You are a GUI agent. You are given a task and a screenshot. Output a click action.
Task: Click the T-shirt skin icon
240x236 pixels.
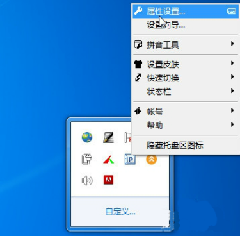[x=138, y=64]
